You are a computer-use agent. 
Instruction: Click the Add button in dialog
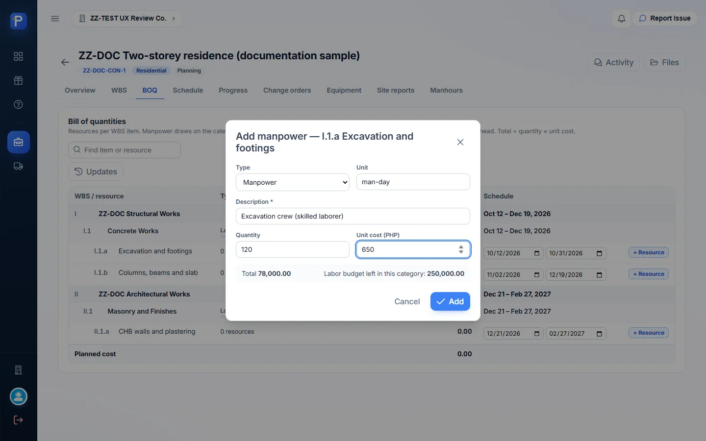click(450, 301)
